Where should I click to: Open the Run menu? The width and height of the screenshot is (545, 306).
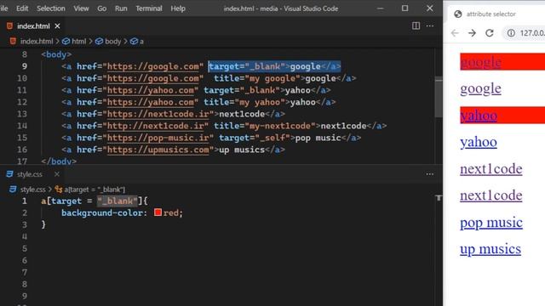point(121,8)
